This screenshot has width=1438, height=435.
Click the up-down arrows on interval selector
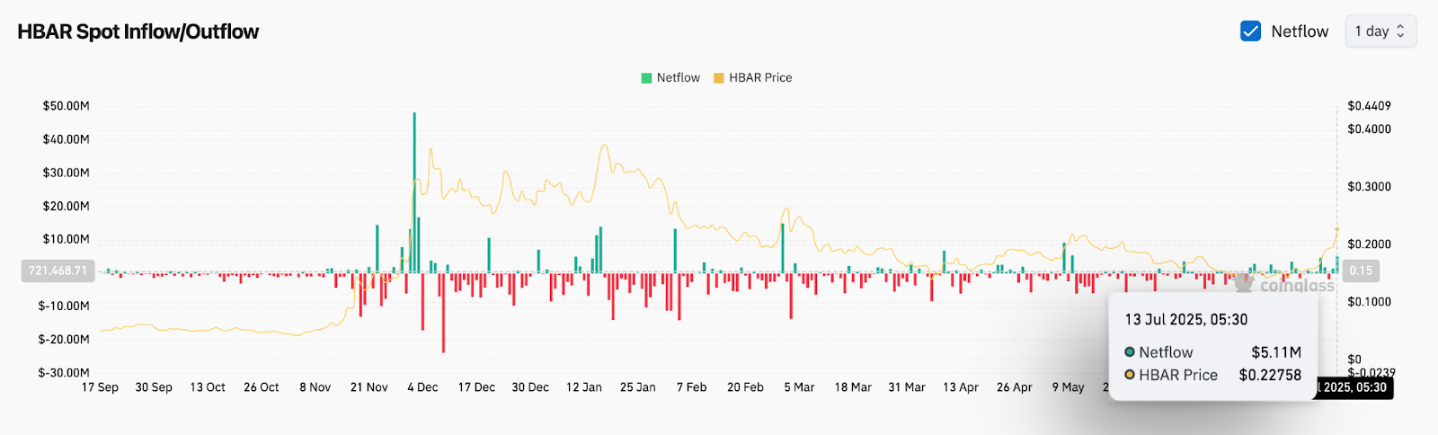point(1400,31)
